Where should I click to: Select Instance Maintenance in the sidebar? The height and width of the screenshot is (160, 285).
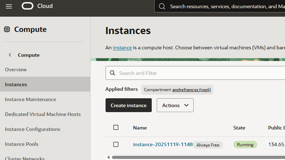[x=30, y=99]
